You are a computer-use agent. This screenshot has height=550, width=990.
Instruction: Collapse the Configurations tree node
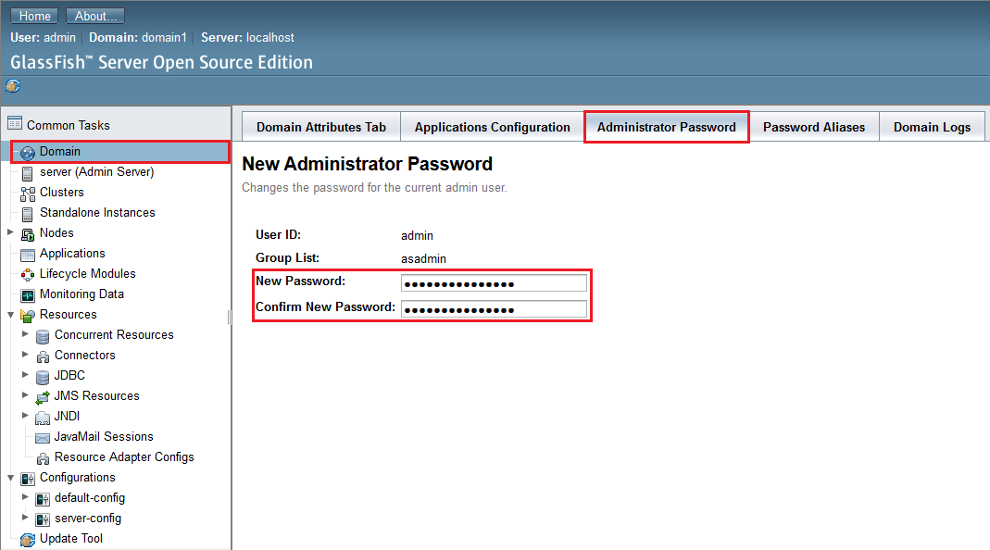(10, 478)
